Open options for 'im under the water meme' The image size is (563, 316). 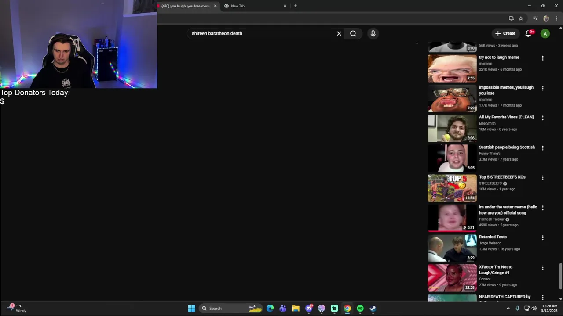pyautogui.click(x=543, y=208)
